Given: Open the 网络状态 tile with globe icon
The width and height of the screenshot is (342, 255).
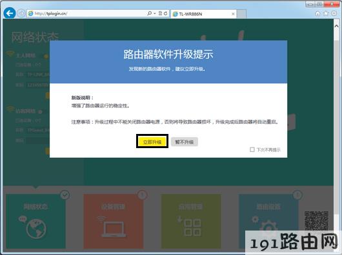Looking at the screenshot, I should (x=35, y=221).
